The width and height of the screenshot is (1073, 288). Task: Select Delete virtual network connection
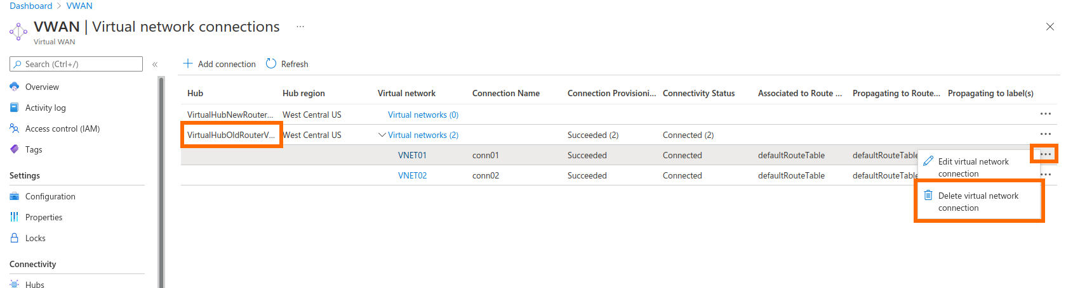coord(978,202)
